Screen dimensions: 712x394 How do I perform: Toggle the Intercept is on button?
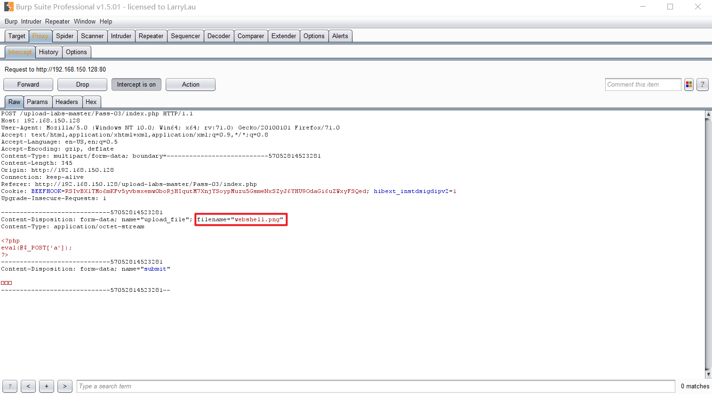tap(136, 84)
